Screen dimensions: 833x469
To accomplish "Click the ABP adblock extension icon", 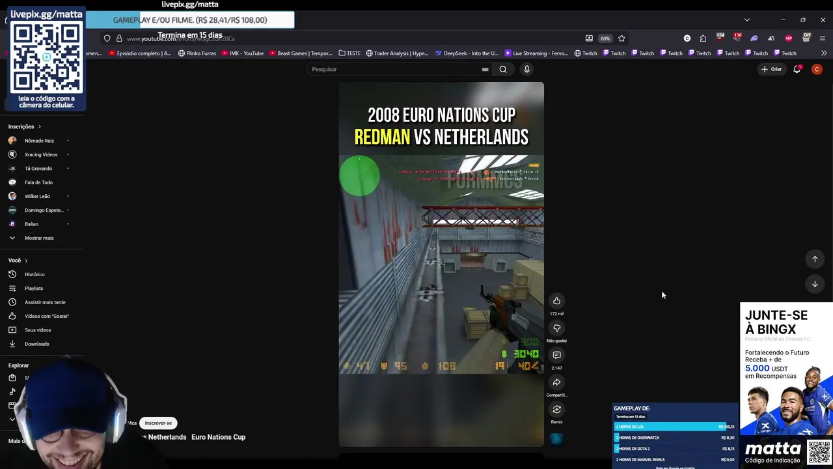I will pos(789,38).
